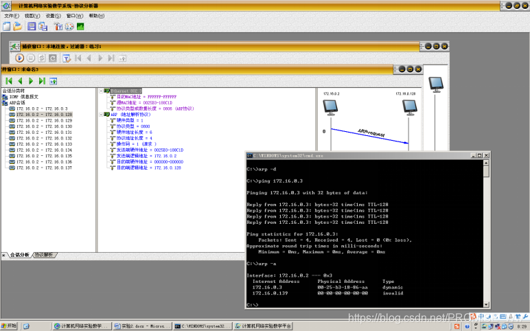This screenshot has width=530, height=331.
Task: Click the grey restart capture icon
Action: [x=53, y=58]
